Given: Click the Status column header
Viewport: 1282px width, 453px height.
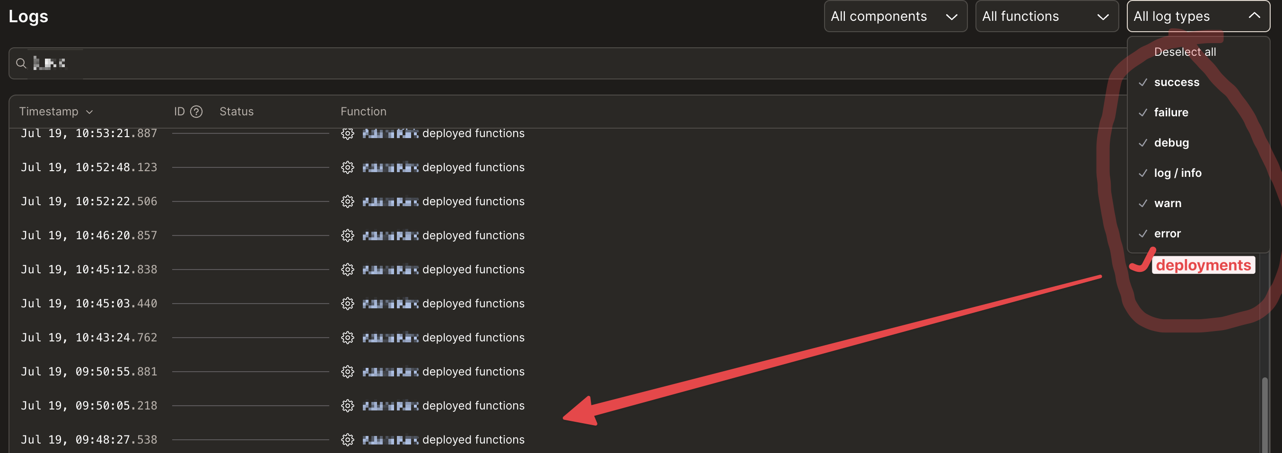Looking at the screenshot, I should [x=237, y=112].
